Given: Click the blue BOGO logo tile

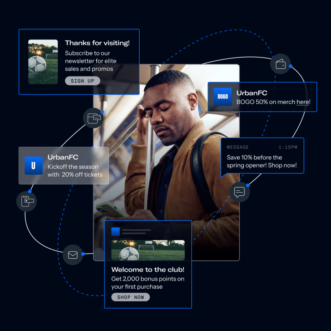Looking at the screenshot, I should (223, 97).
